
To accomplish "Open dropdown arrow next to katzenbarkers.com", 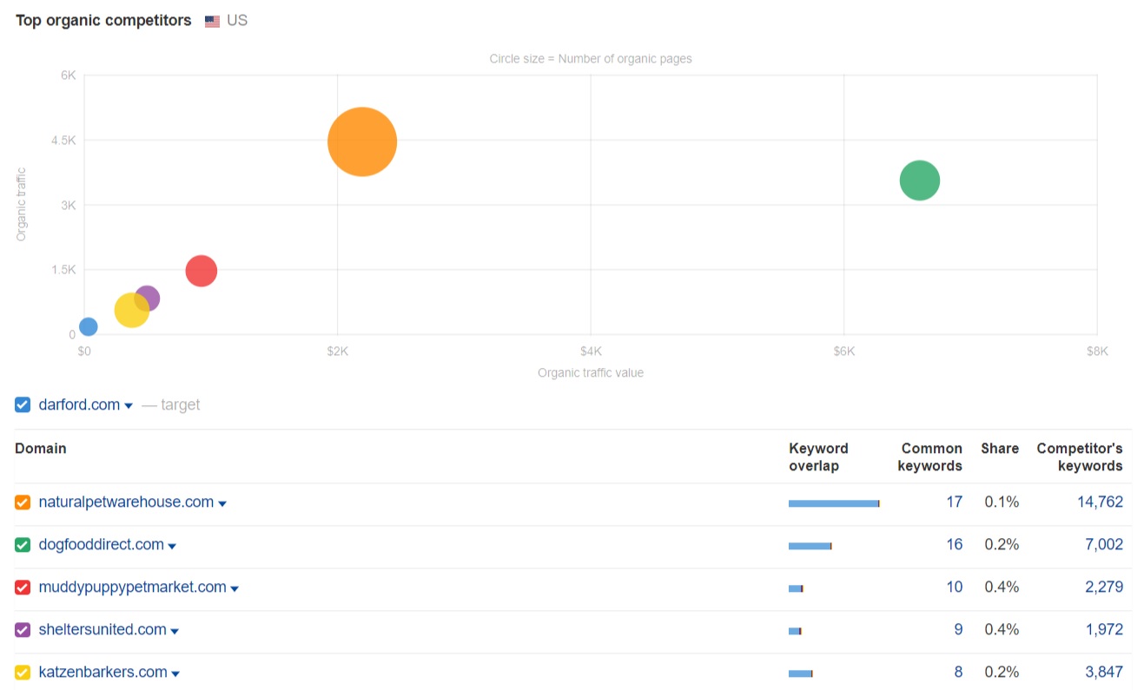I will tap(175, 674).
